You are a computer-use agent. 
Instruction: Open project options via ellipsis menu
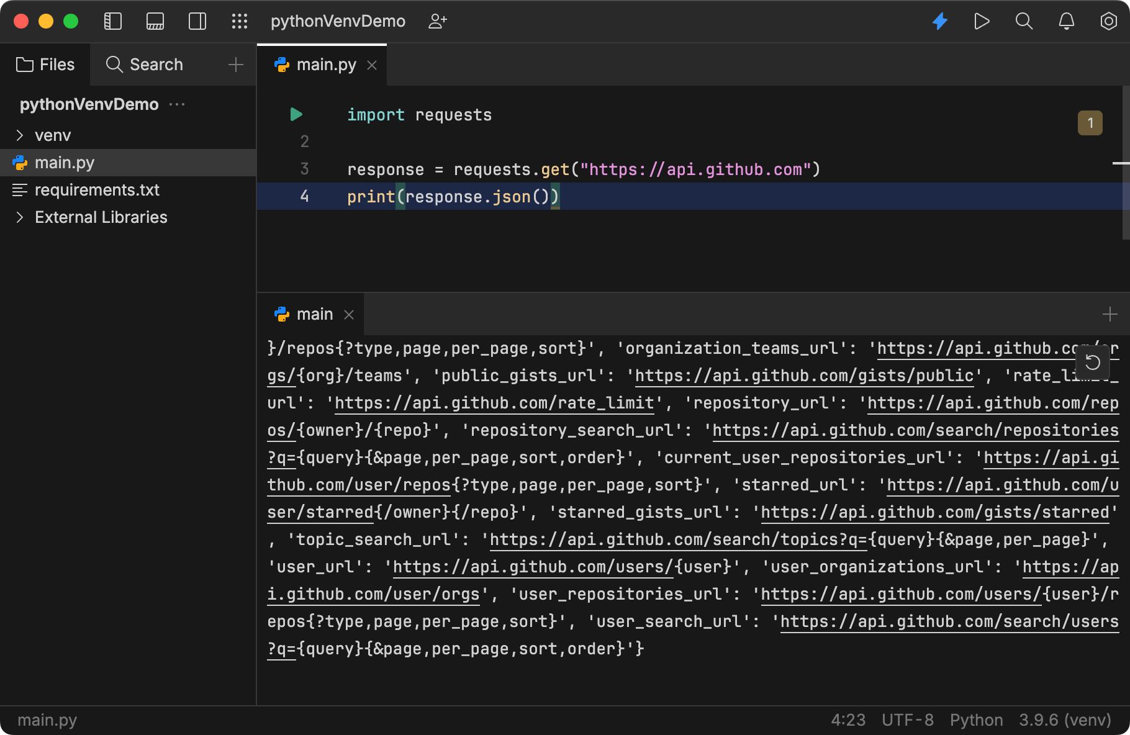pyautogui.click(x=177, y=104)
